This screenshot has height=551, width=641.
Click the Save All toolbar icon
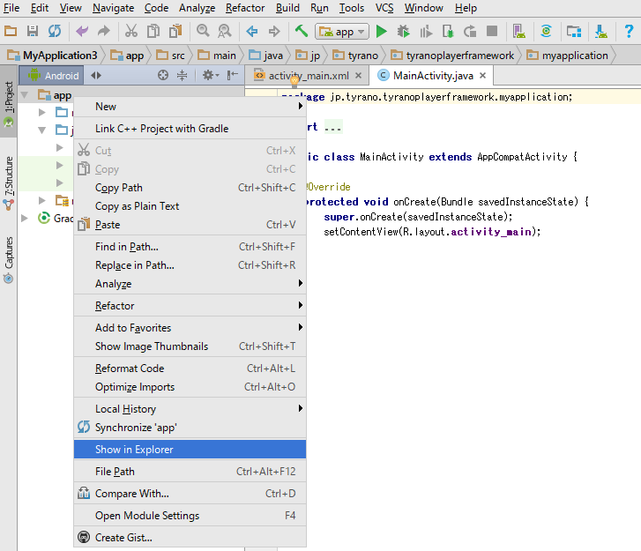[x=33, y=31]
